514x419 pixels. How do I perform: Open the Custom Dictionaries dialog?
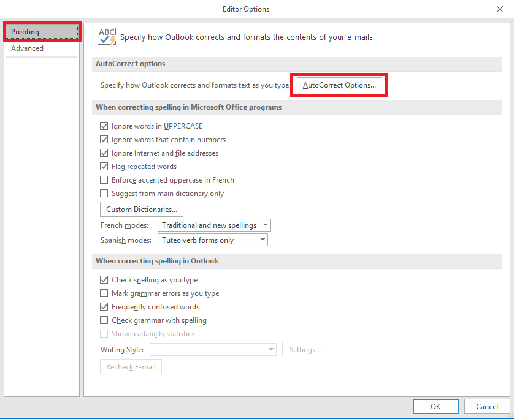point(141,209)
